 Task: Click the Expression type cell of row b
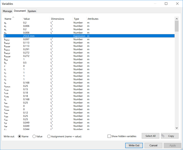79,36
